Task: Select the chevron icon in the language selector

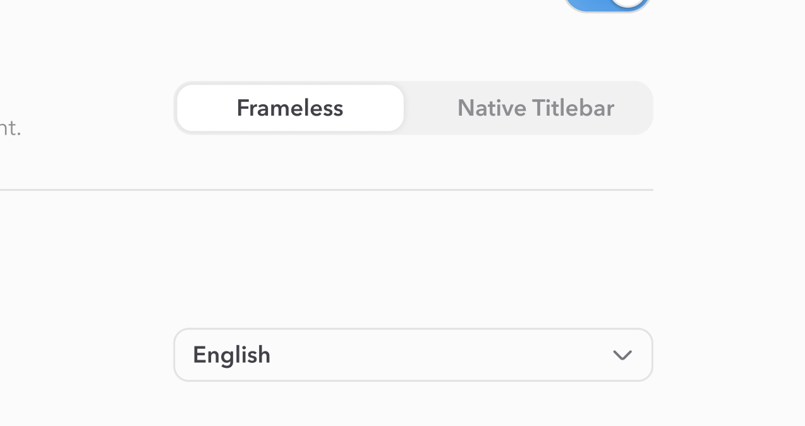Action: (622, 355)
